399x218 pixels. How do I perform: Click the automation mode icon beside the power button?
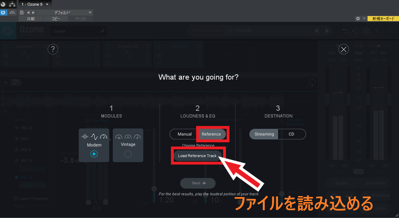point(12,12)
